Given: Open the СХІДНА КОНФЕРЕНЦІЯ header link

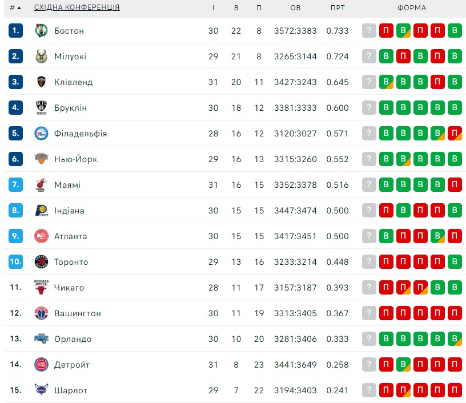Looking at the screenshot, I should click(77, 7).
